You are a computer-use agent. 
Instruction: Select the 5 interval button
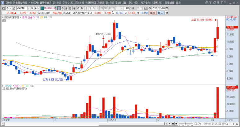click(94, 8)
